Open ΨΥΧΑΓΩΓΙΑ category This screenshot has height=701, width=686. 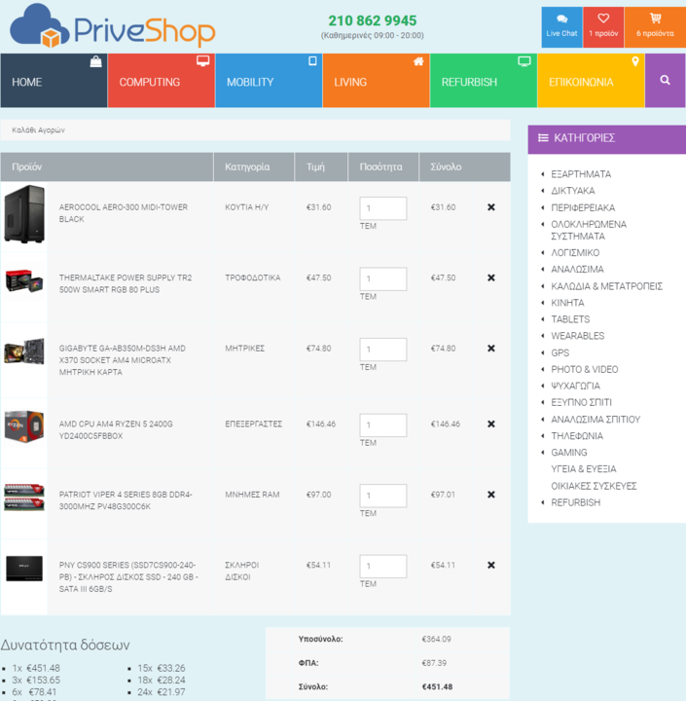[x=576, y=387]
